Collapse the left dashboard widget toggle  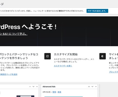tap(37, 87)
